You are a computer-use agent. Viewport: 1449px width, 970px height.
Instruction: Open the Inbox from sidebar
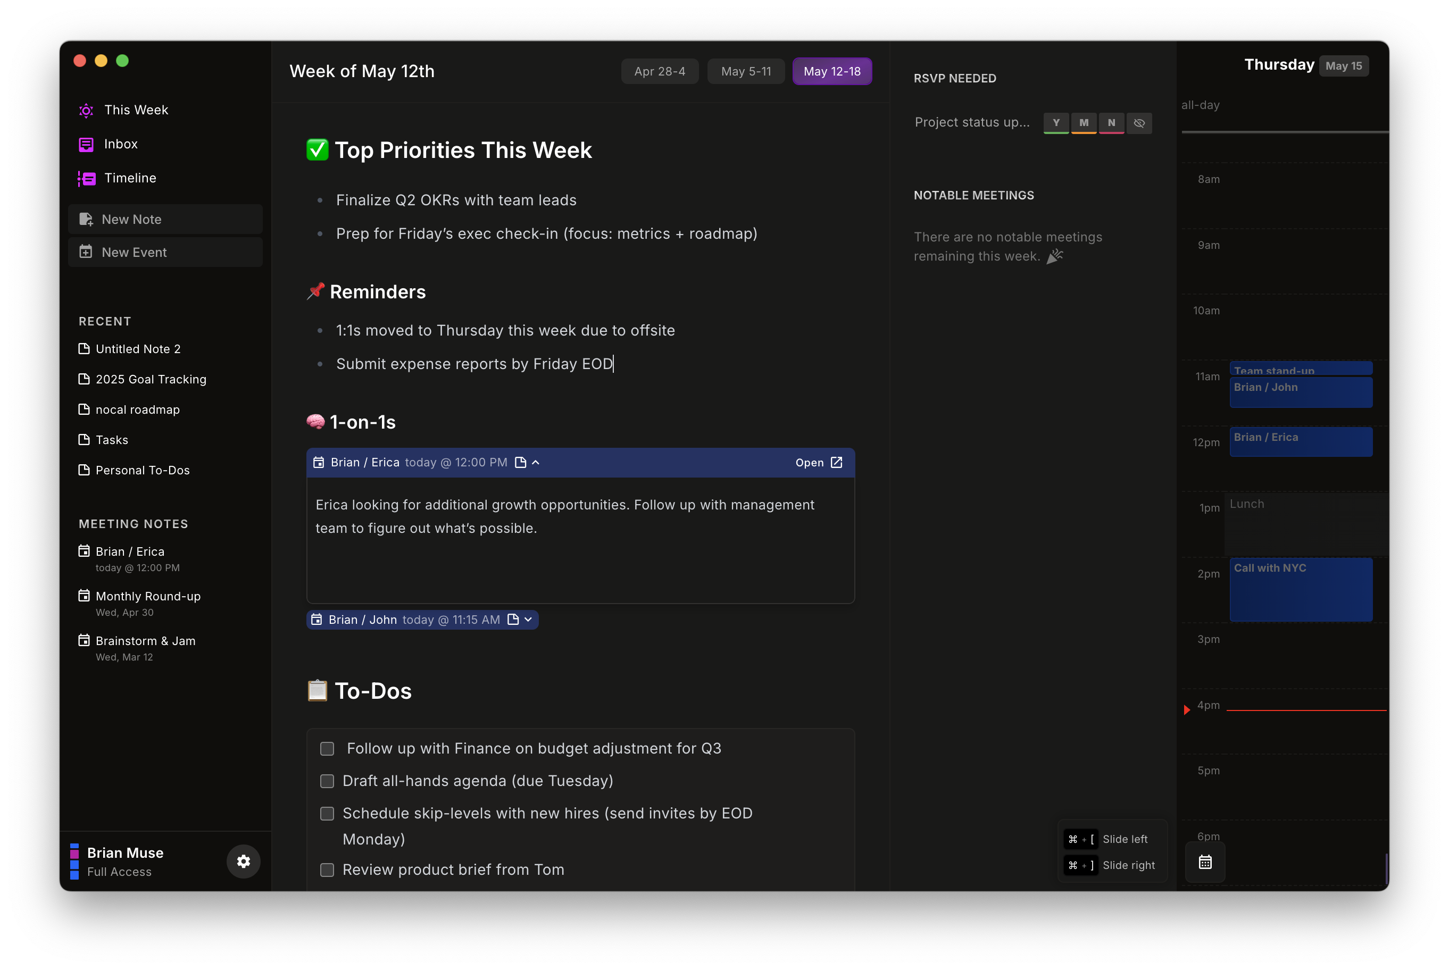121,144
